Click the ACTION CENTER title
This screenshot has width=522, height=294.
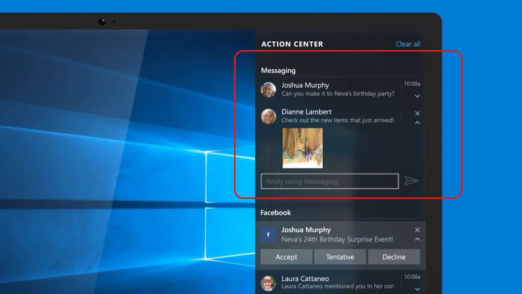coord(292,44)
